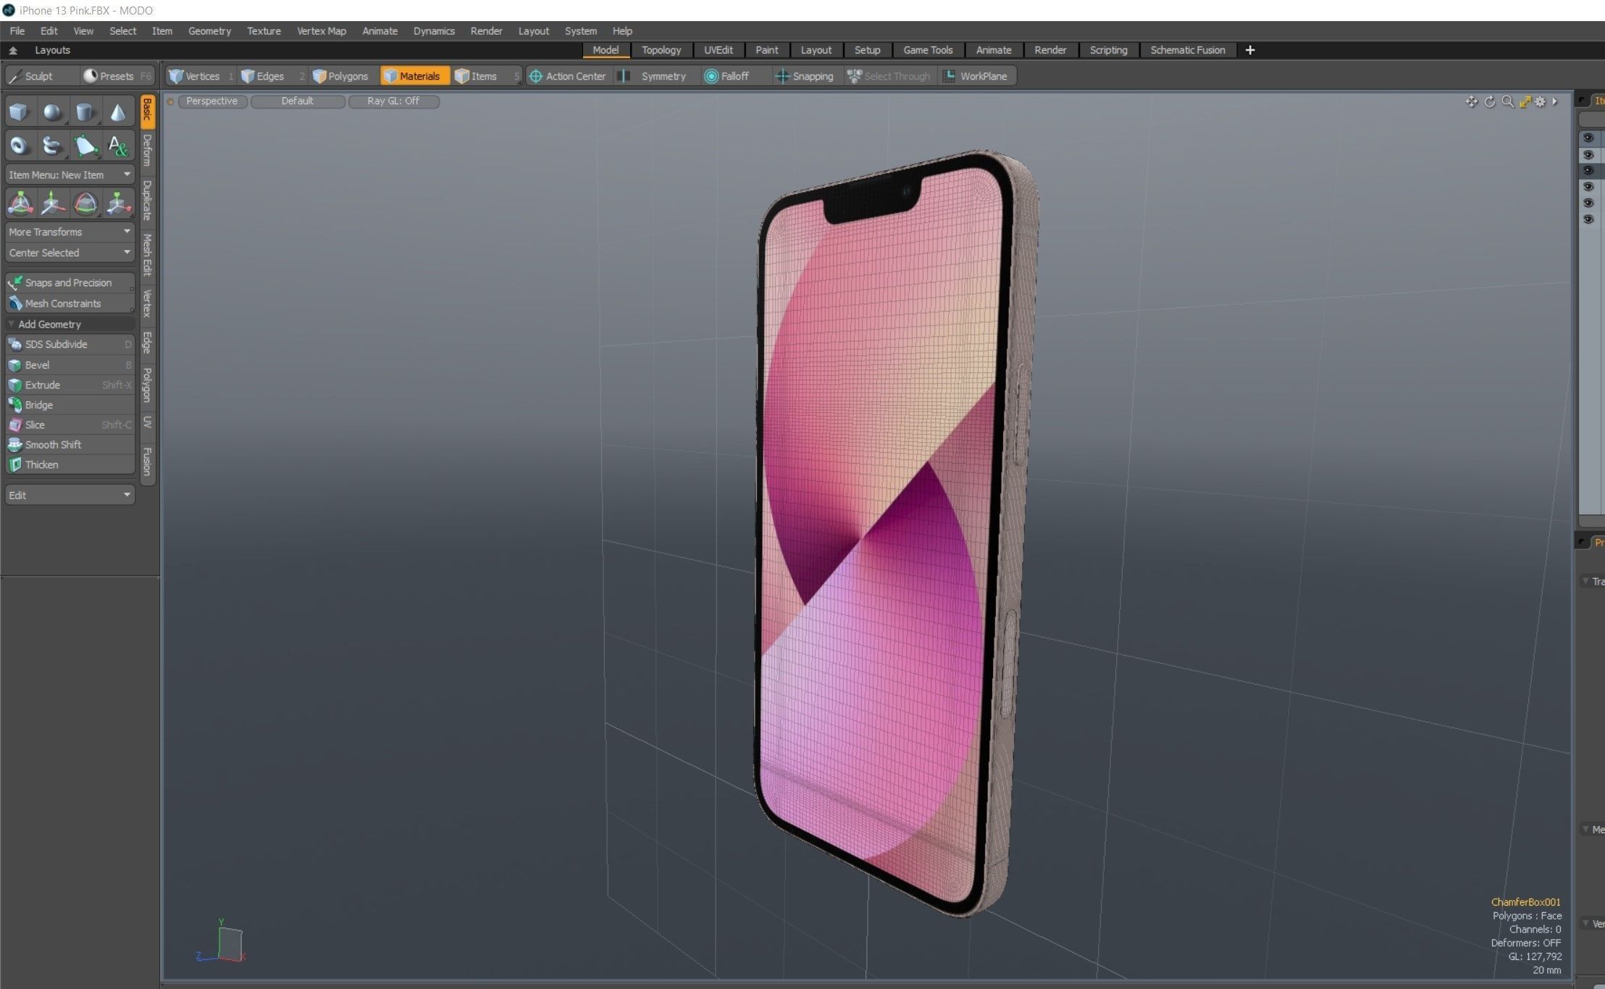Viewport: 1605px width, 989px height.
Task: Click the Ray GL: Off button
Action: (x=393, y=101)
